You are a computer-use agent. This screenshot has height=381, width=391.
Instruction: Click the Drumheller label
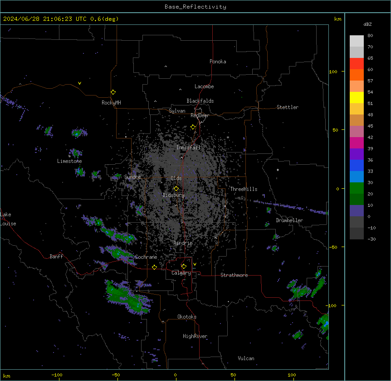coord(289,220)
